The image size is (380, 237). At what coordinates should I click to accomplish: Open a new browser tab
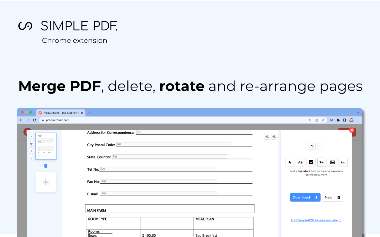[x=90, y=113]
